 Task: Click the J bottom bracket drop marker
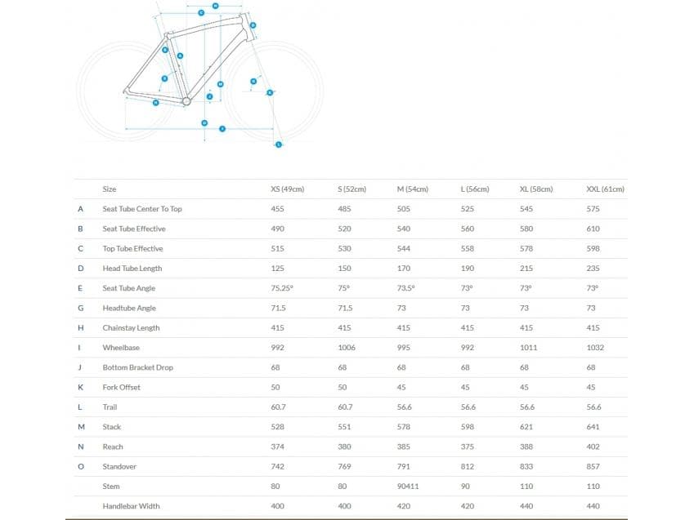(x=210, y=96)
